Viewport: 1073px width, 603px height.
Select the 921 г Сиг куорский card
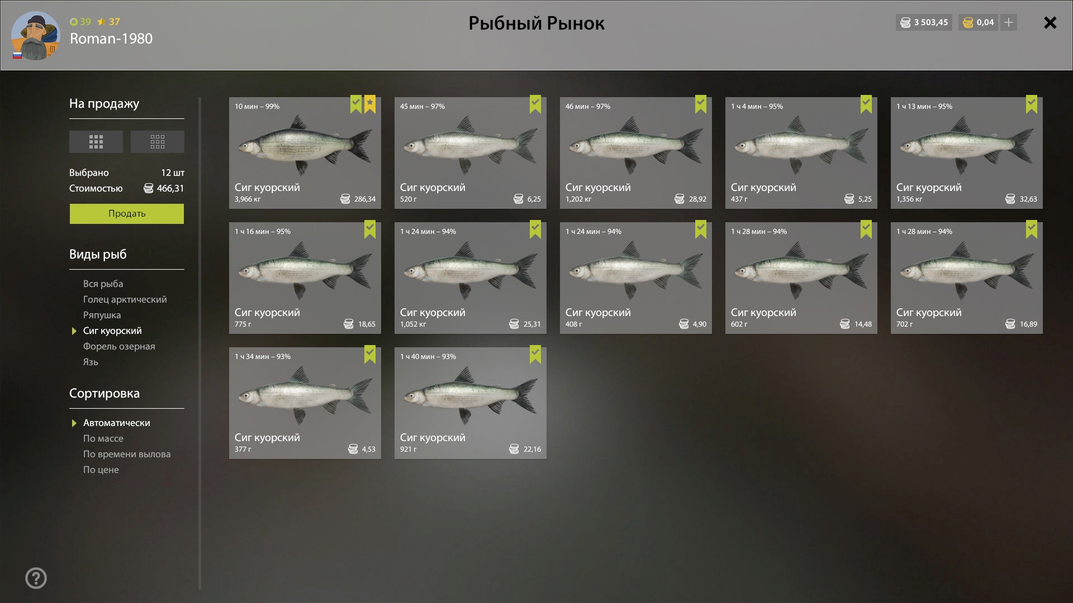click(471, 403)
